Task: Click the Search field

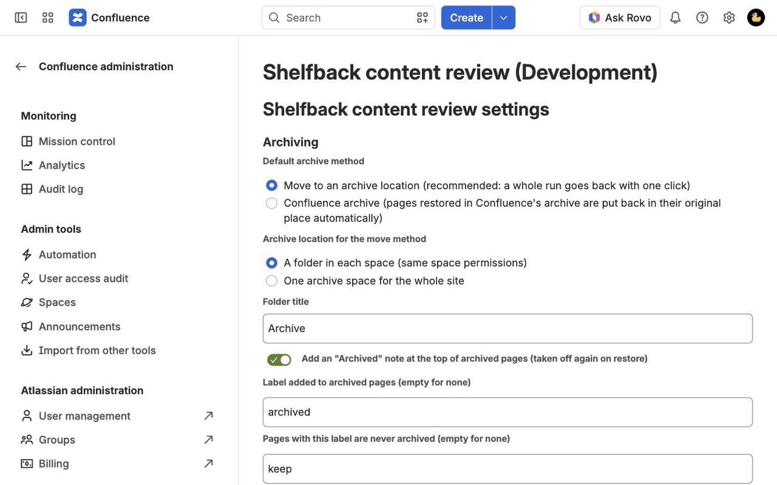Action: pyautogui.click(x=348, y=18)
